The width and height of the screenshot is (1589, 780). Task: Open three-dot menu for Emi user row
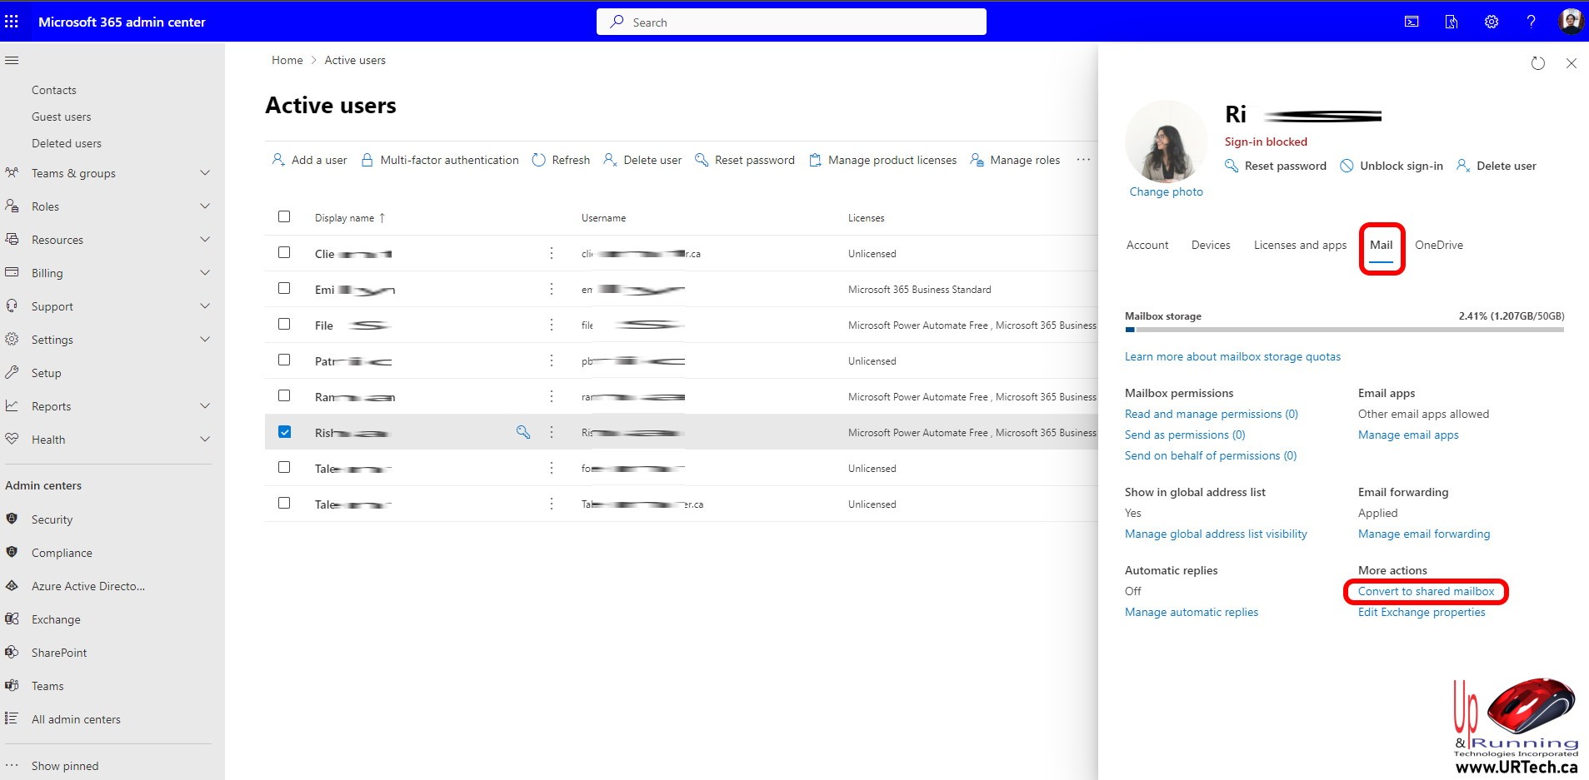pyautogui.click(x=551, y=289)
